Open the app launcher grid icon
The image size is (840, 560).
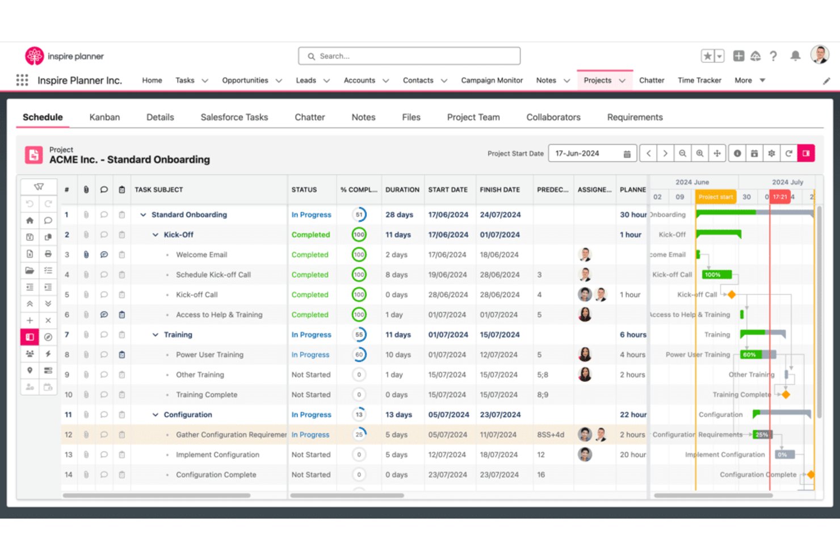(22, 80)
